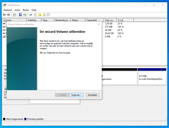
Task: Click the list view settings toolbar icon
Action: [x=49, y=15]
